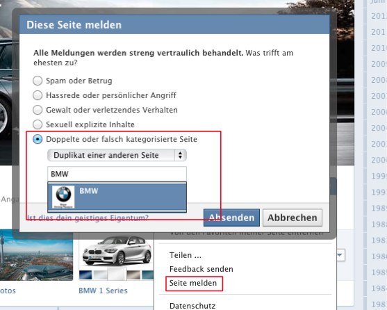Click 'Seite melden' in the menu

[193, 283]
